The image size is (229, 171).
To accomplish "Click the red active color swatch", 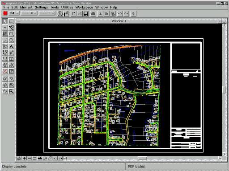I will pos(5,13).
